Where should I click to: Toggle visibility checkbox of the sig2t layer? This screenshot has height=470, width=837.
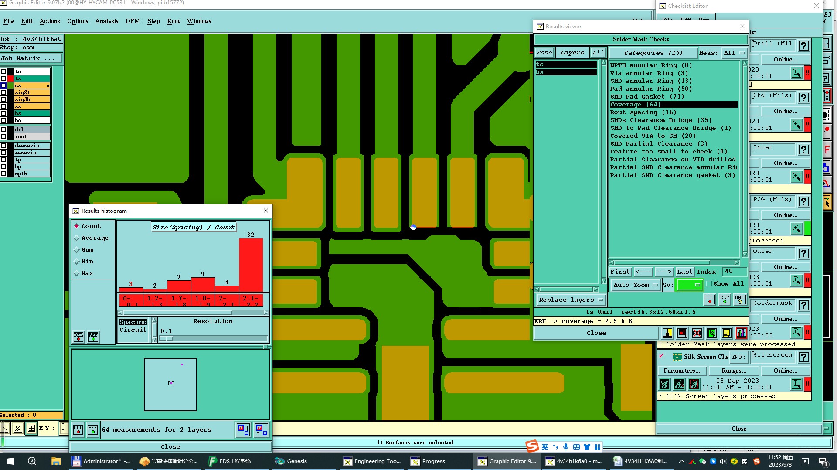[3, 92]
